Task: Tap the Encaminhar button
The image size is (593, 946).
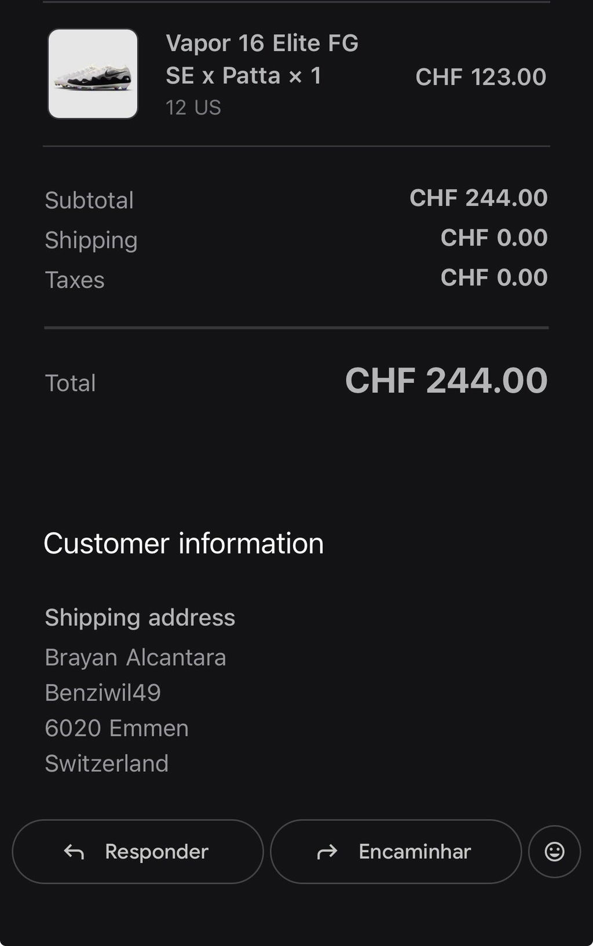Action: tap(396, 851)
